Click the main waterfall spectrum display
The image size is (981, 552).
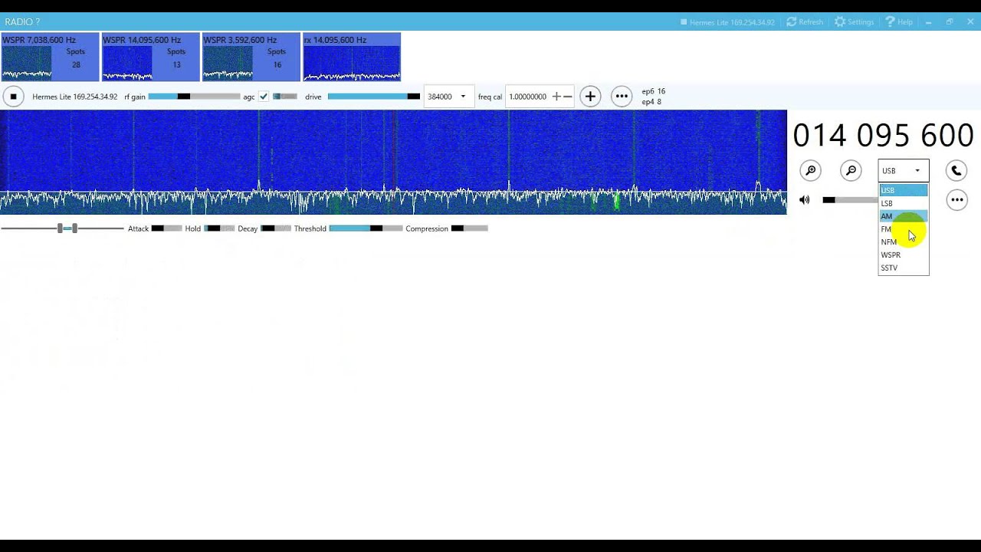393,162
